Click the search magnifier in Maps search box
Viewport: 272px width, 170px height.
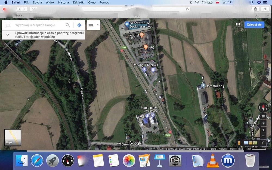[x=68, y=25]
